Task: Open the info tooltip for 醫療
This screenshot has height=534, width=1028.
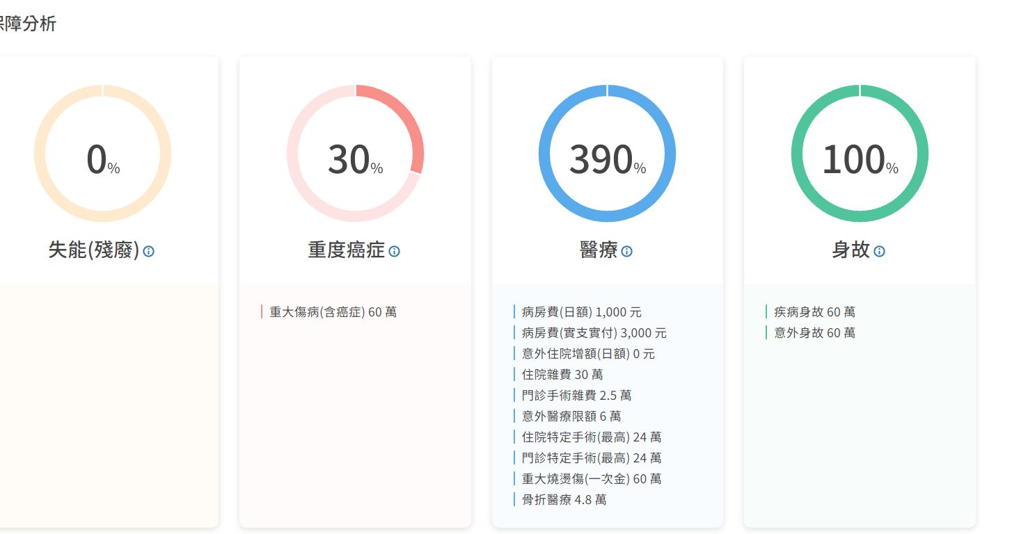Action: click(626, 252)
